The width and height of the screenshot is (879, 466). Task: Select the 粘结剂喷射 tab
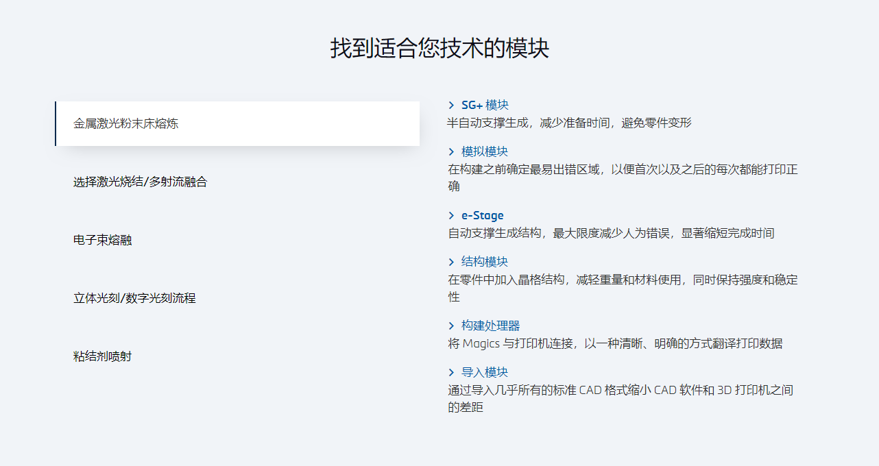103,357
